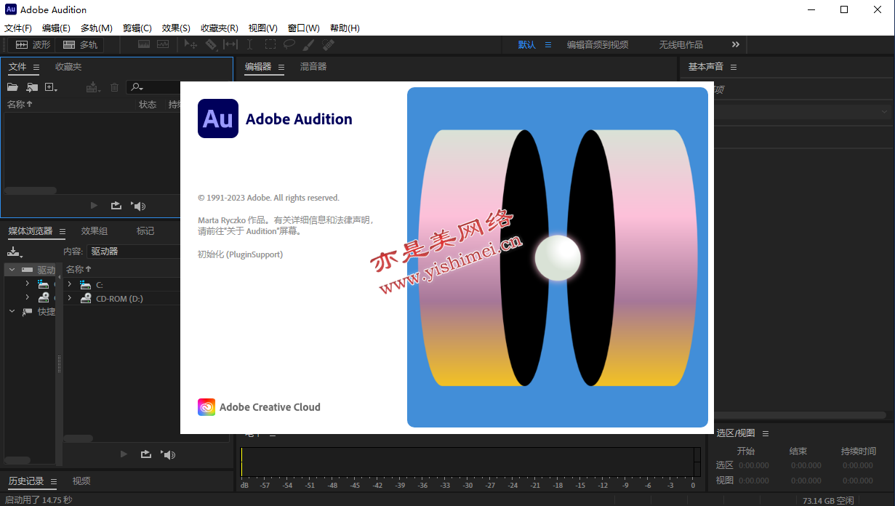Switch to the 效果组 tab
895x506 pixels.
coord(95,231)
